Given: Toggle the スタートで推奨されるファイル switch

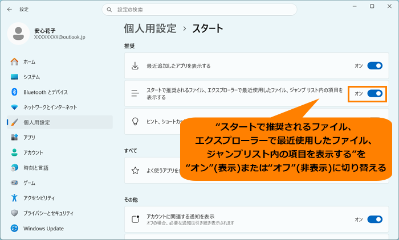Looking at the screenshot, I should pyautogui.click(x=375, y=93).
